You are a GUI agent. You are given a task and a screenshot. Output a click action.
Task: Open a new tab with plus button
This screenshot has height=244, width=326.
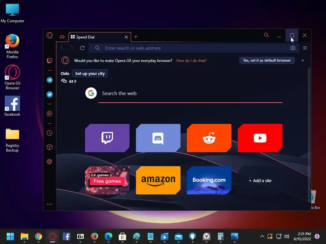[136, 37]
